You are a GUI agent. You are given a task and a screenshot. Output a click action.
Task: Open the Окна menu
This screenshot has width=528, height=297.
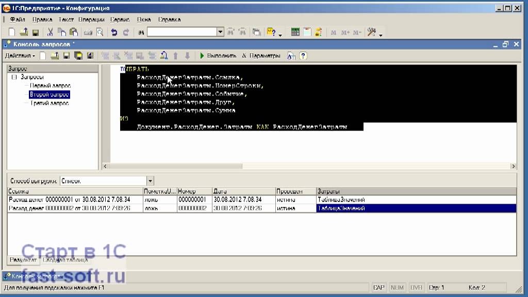[x=144, y=20]
